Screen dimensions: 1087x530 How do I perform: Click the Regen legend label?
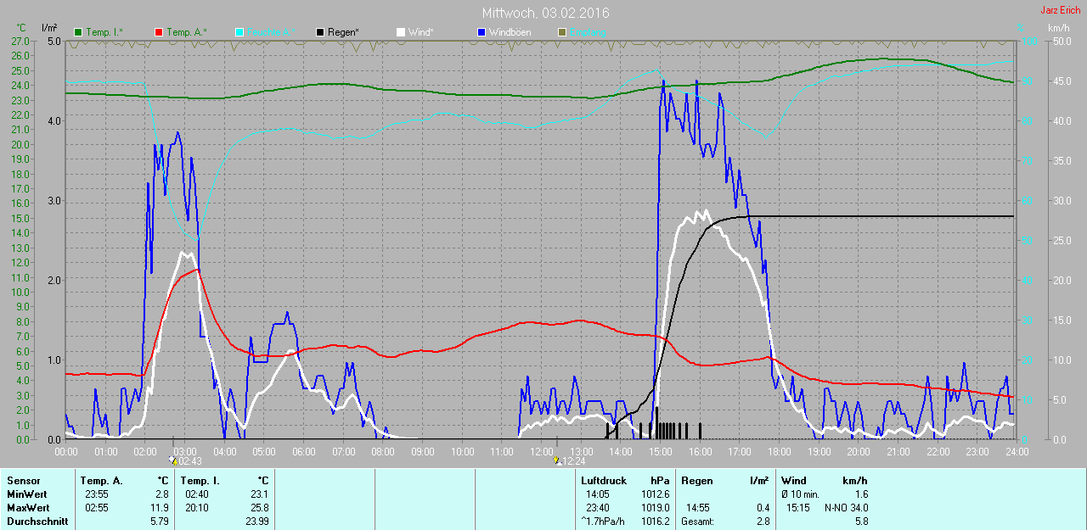point(343,32)
